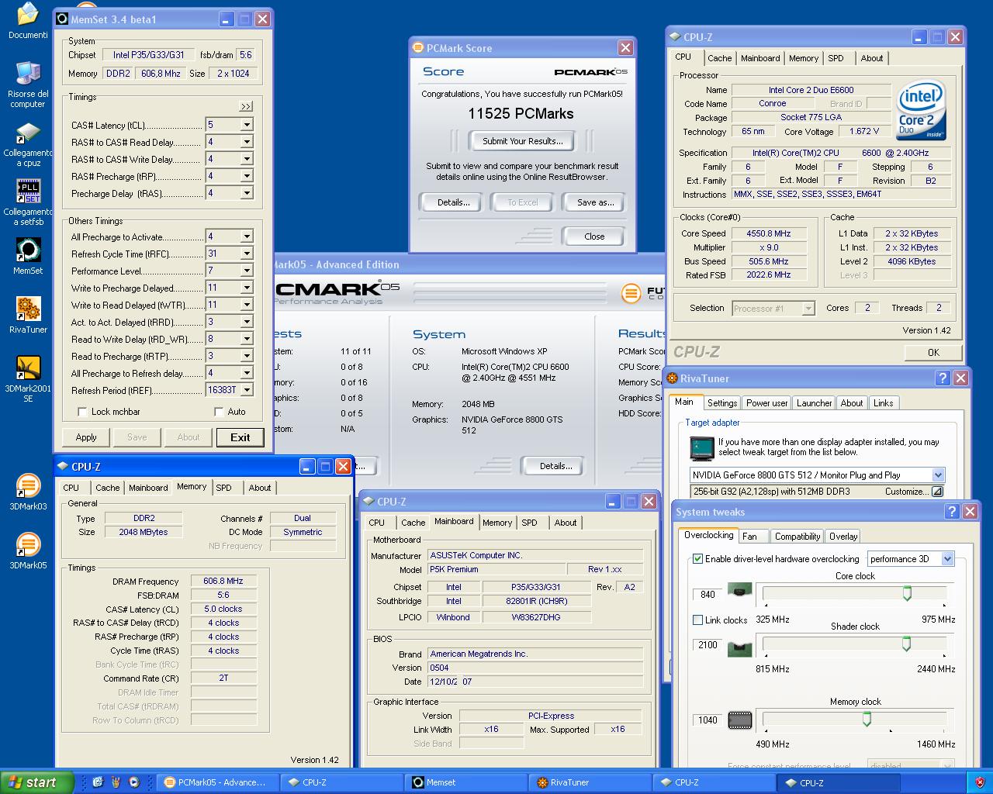Image resolution: width=993 pixels, height=794 pixels.
Task: Click the Intel Core 2 Duo logo in CPU-Z
Action: [922, 110]
